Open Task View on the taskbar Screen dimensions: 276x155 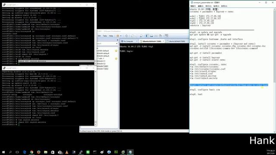(x=17, y=152)
